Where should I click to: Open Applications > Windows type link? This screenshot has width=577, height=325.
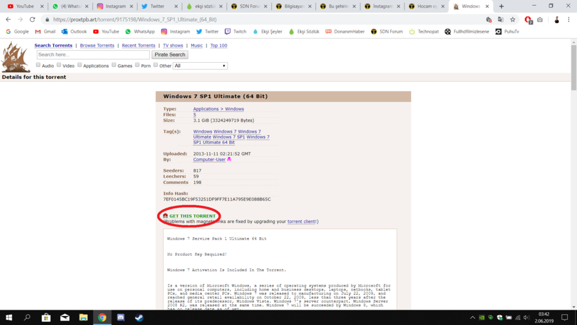click(x=218, y=109)
